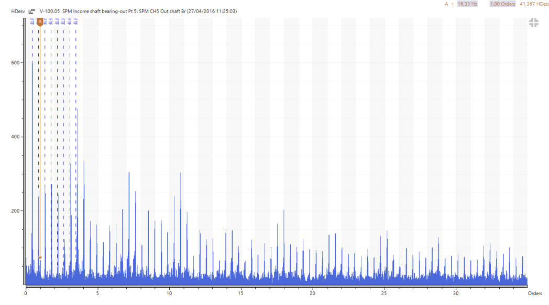Image resolution: width=549 pixels, height=305 pixels.
Task: Select the orange cursor A marker flag
Action: coord(39,21)
